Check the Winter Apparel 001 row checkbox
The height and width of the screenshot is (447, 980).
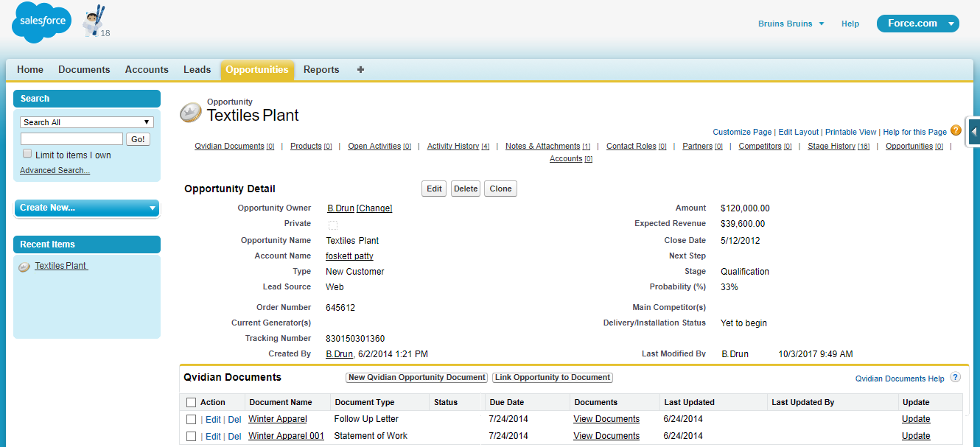[191, 436]
